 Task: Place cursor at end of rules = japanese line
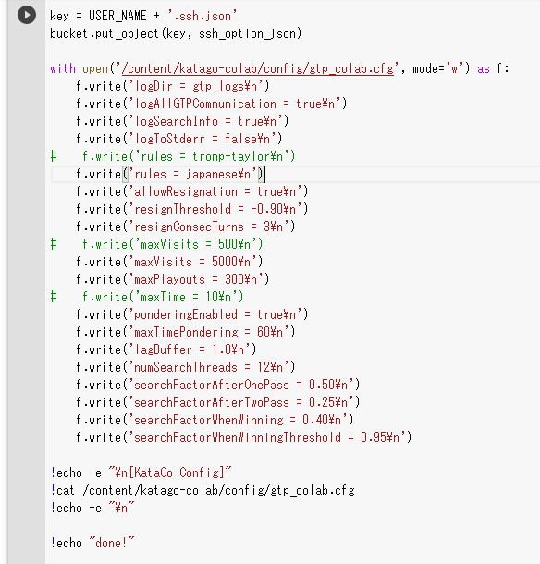tap(264, 174)
